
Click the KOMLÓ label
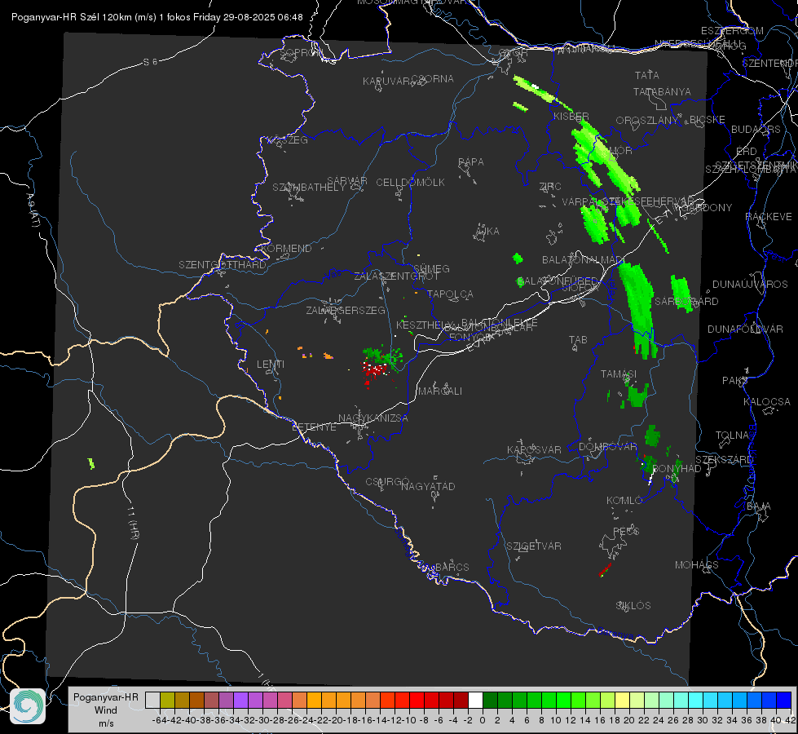click(x=624, y=501)
